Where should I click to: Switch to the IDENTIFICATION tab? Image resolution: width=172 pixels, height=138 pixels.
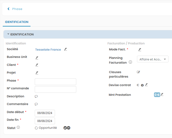coord(17,22)
